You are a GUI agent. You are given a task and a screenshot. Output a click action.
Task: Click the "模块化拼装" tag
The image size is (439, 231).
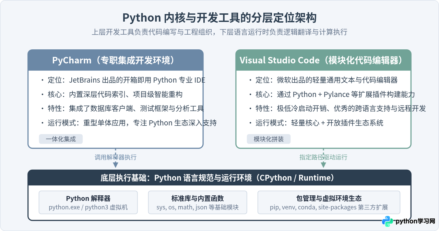coord(269,139)
